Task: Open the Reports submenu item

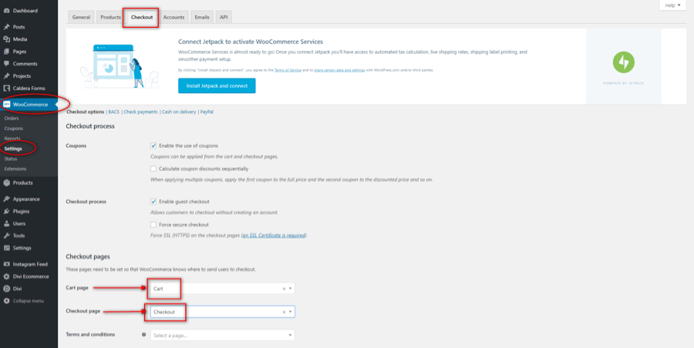Action: [12, 139]
